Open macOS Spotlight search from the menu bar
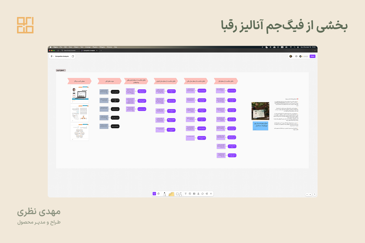 (x=294, y=47)
